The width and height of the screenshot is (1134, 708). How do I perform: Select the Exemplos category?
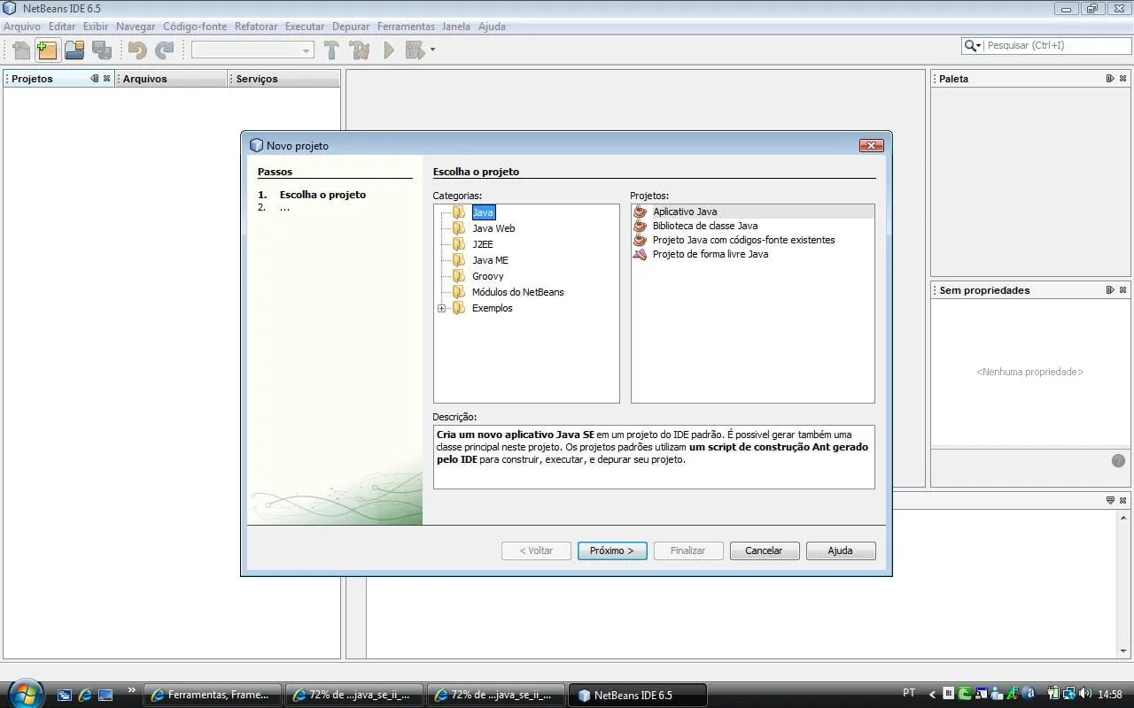pyautogui.click(x=493, y=308)
